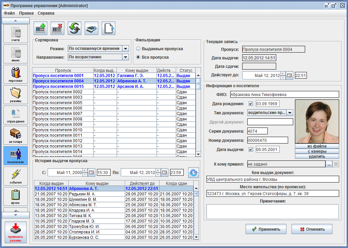The image size is (348, 248).
Task: Open the Режим sorting dropdown
Action: coord(125,49)
